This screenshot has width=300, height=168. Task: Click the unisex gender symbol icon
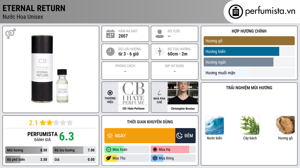click(x=11, y=34)
